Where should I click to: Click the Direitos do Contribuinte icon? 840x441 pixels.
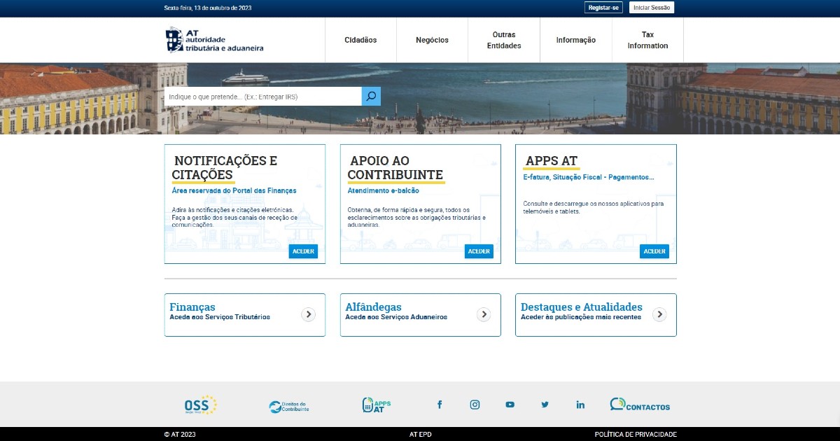click(288, 406)
